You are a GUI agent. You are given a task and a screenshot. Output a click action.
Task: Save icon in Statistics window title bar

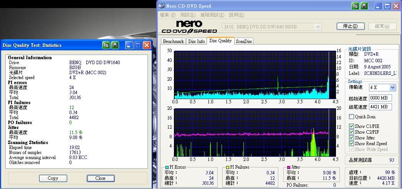click(115, 45)
